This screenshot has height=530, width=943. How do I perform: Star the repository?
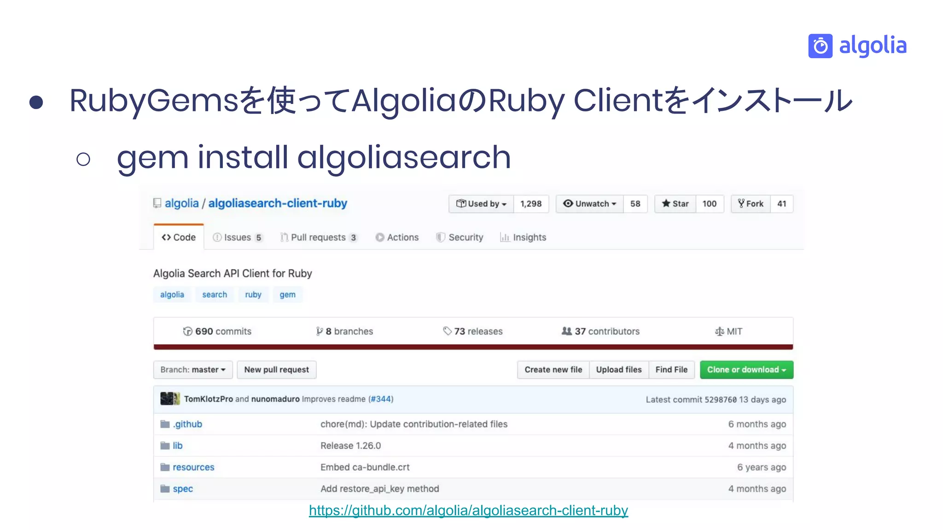[675, 204]
